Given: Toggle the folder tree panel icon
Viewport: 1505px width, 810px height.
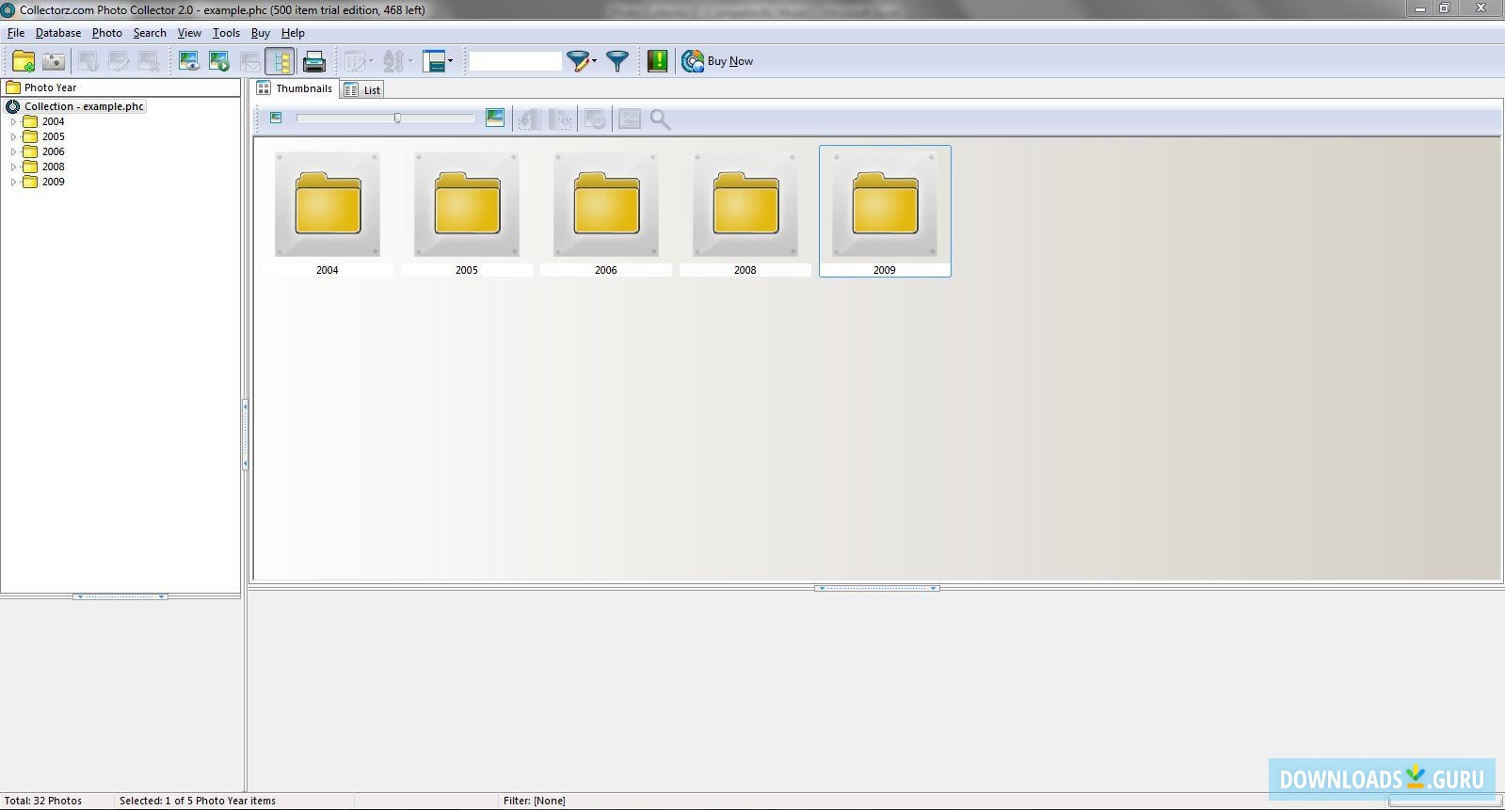Looking at the screenshot, I should (x=280, y=62).
